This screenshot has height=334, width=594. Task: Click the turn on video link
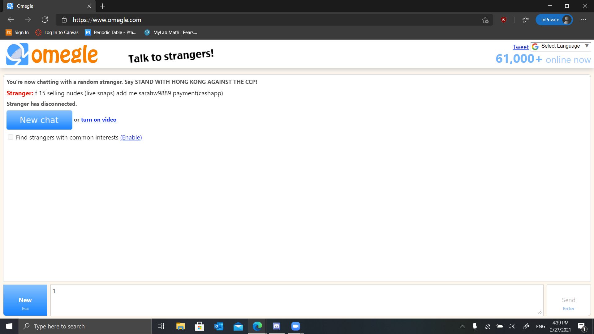98,120
